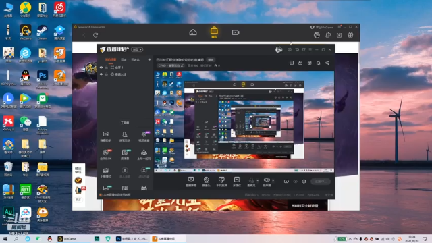
Task: Open WeGame globe browser icon
Action: 317,35
